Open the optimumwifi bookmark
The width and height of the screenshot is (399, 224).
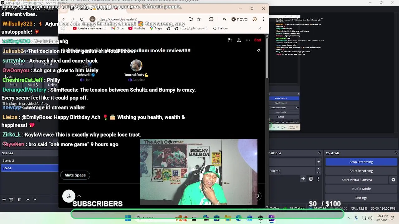[191, 28]
